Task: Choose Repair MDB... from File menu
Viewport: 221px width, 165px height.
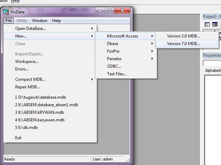Action: 50,87
